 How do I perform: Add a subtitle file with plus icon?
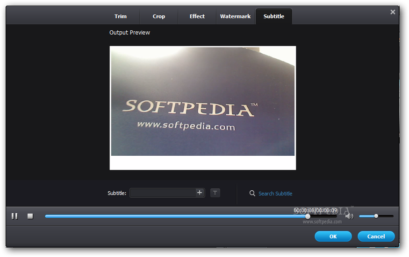point(200,193)
